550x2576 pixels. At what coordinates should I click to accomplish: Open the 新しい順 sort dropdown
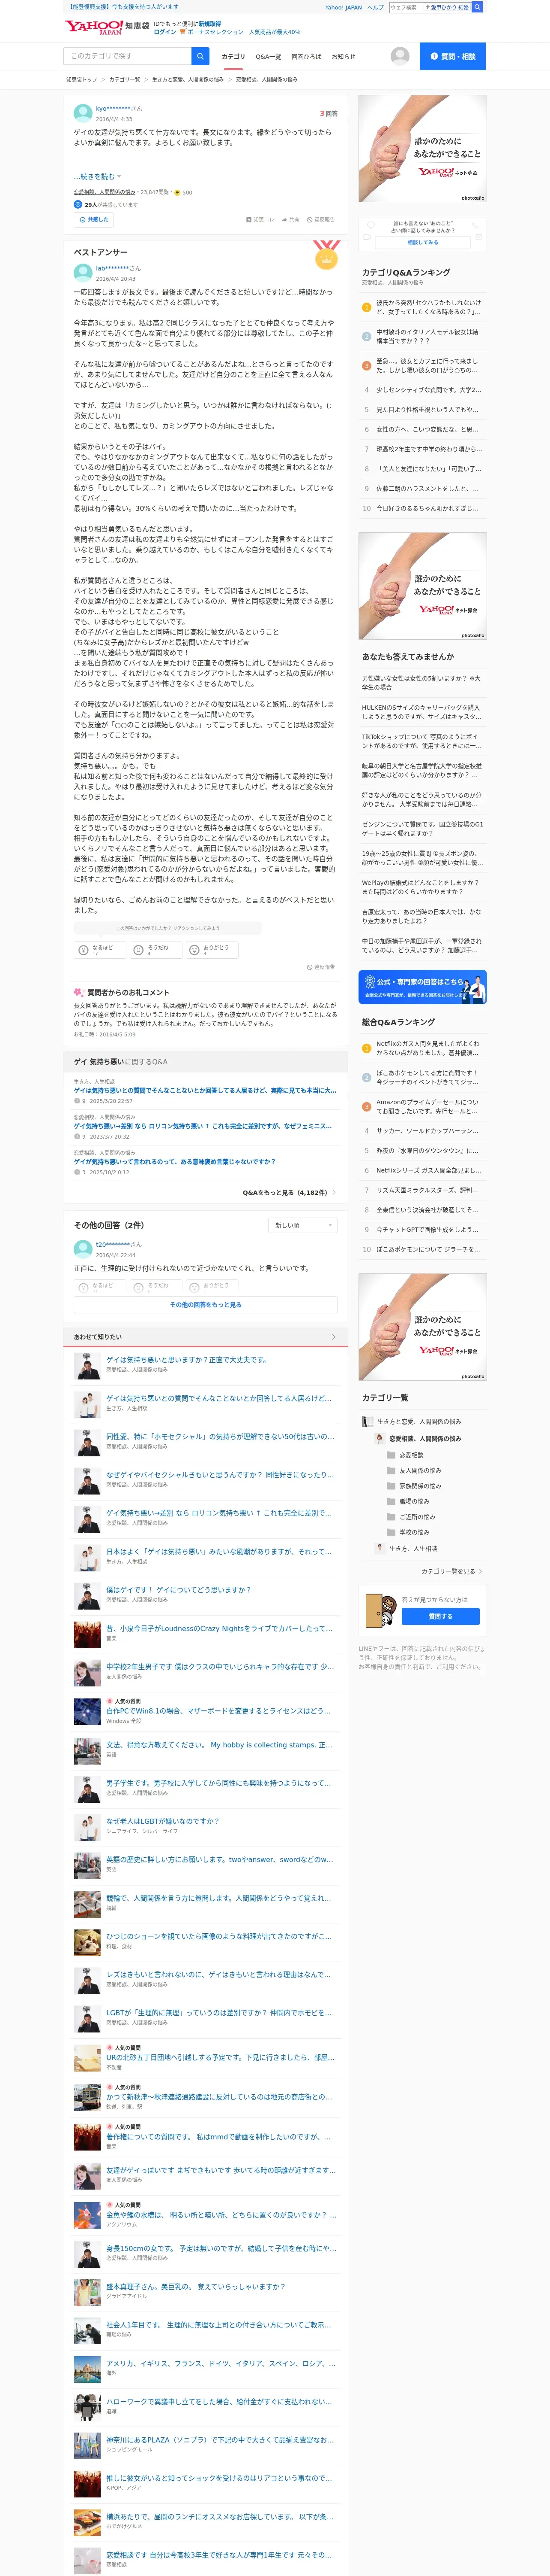coord(302,1225)
